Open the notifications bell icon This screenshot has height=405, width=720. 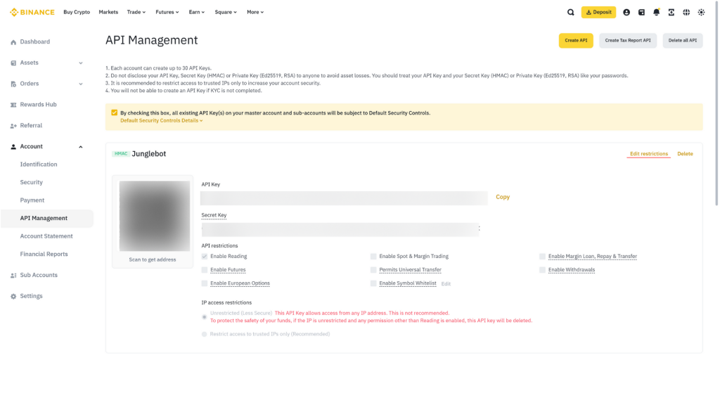pos(656,13)
